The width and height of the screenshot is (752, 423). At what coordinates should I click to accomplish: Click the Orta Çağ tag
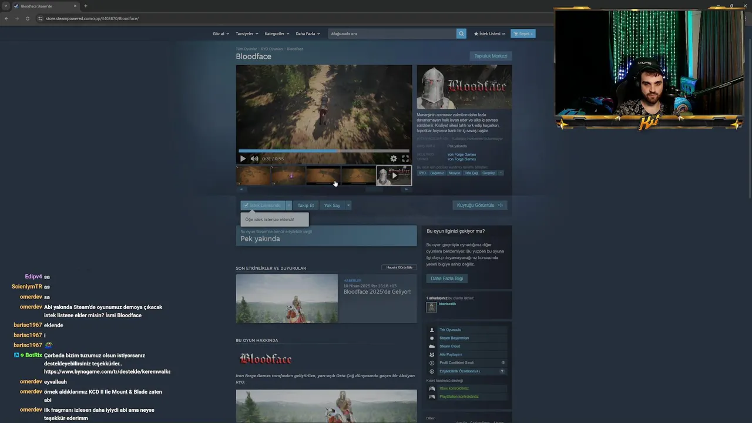(471, 173)
